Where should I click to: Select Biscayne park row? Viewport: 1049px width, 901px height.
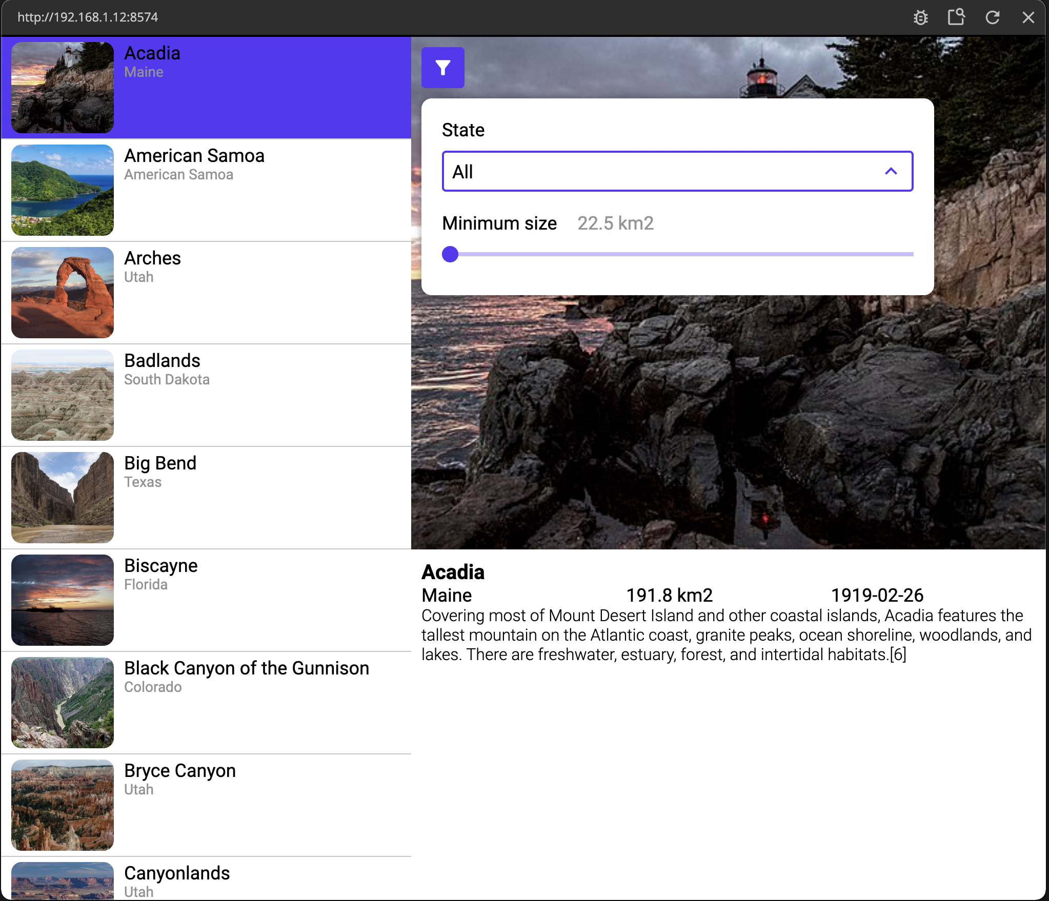(206, 600)
